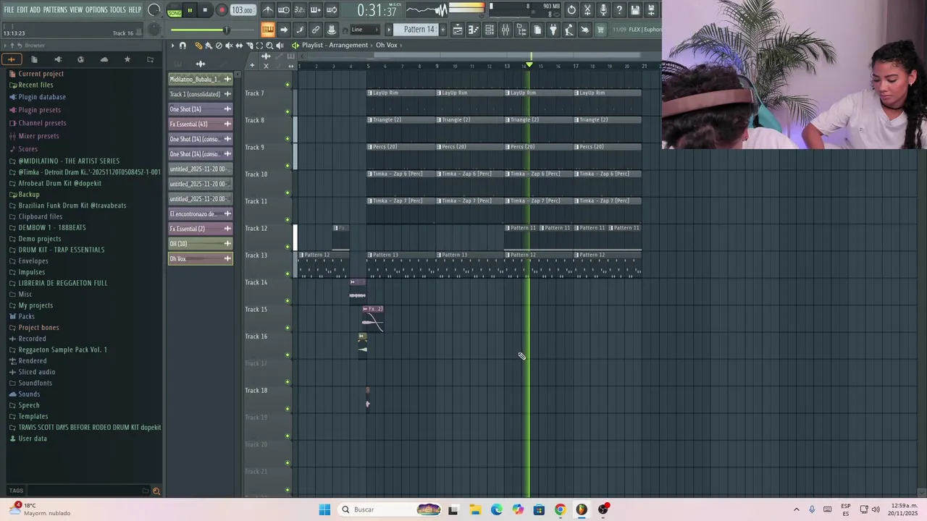This screenshot has height=521, width=927.
Task: Toggle wait-for-input before recording
Action: [284, 10]
